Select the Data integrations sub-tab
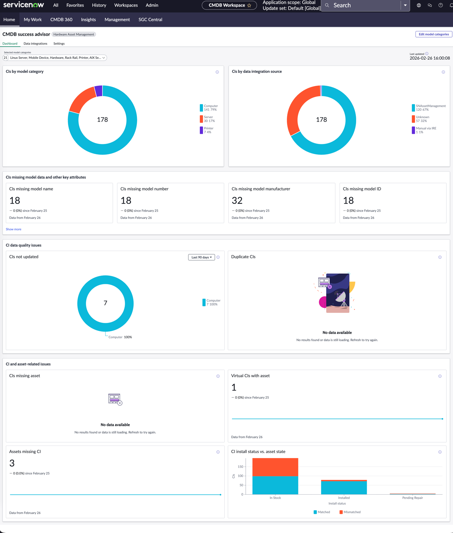 point(35,43)
